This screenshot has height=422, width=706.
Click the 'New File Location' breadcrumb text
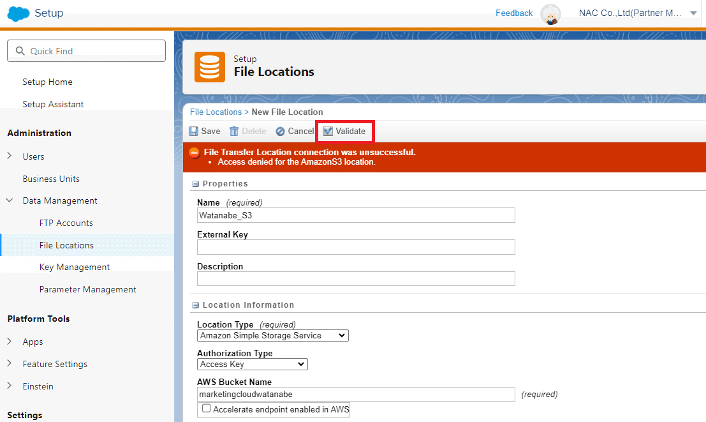287,112
